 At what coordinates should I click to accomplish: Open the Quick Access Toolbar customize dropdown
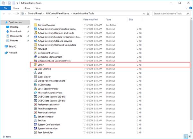17,3
